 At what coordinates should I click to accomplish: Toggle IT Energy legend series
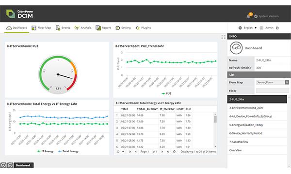[45, 151]
